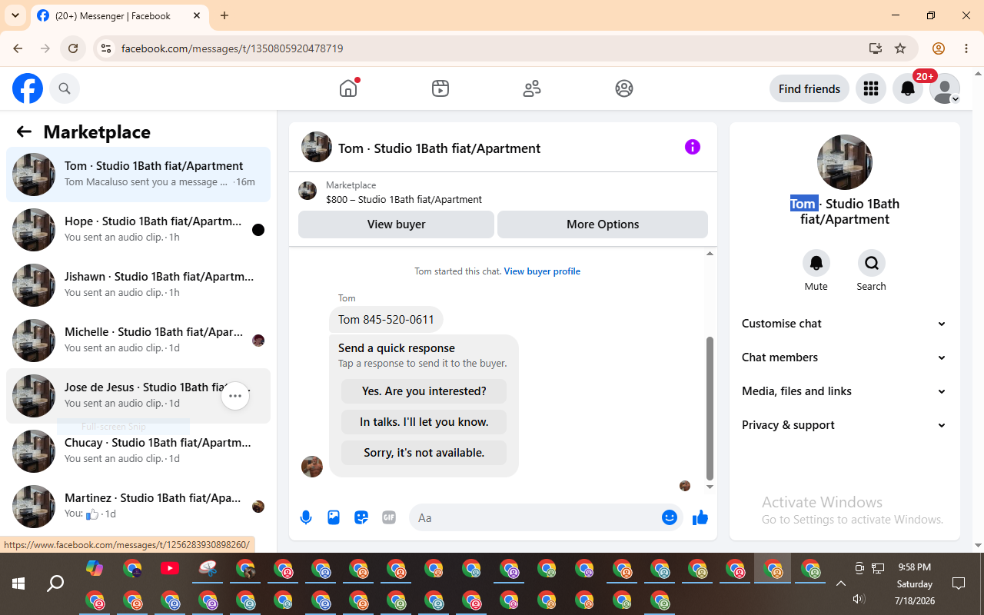Bookmark this page with the star icon
Viewport: 984px width, 615px height.
(x=900, y=48)
